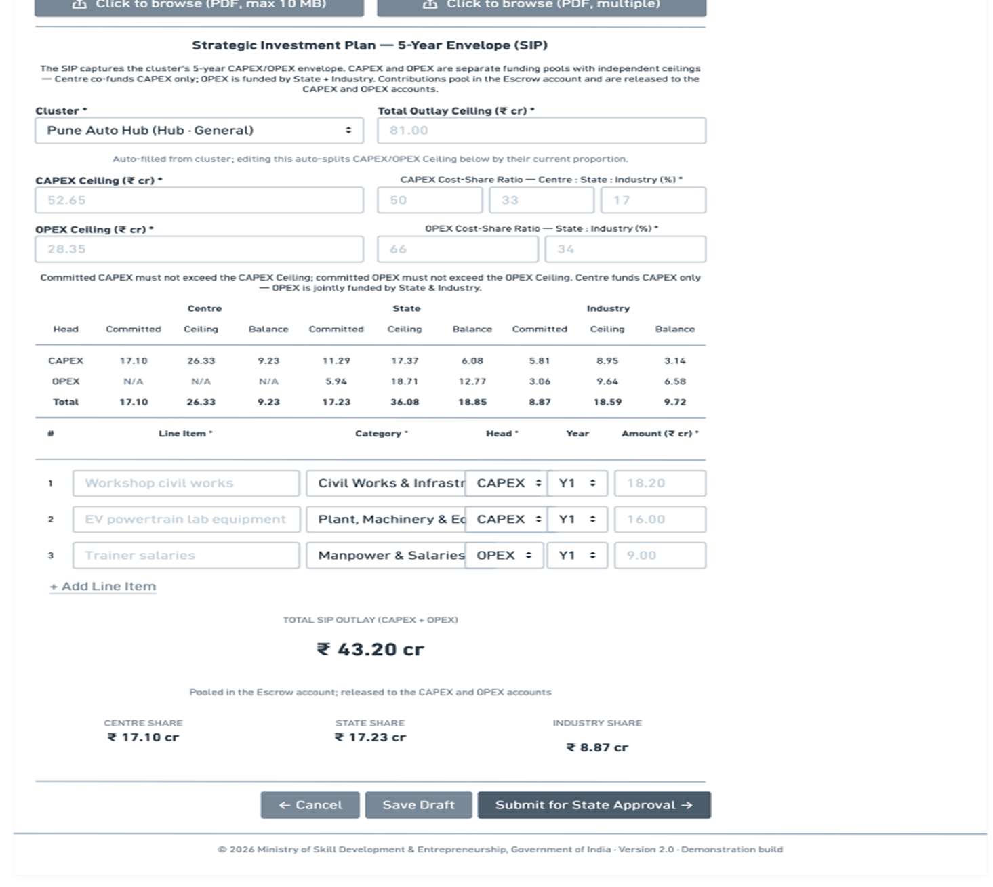Click the State CAPEX committed value 11.29

pyautogui.click(x=336, y=360)
